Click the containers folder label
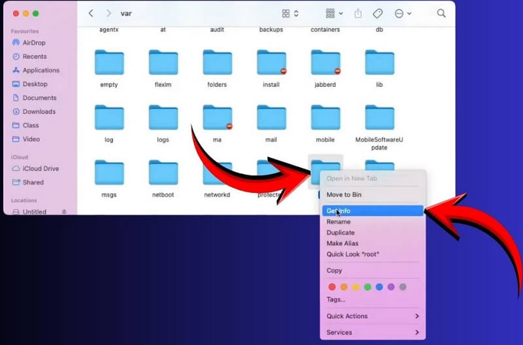 [325, 29]
